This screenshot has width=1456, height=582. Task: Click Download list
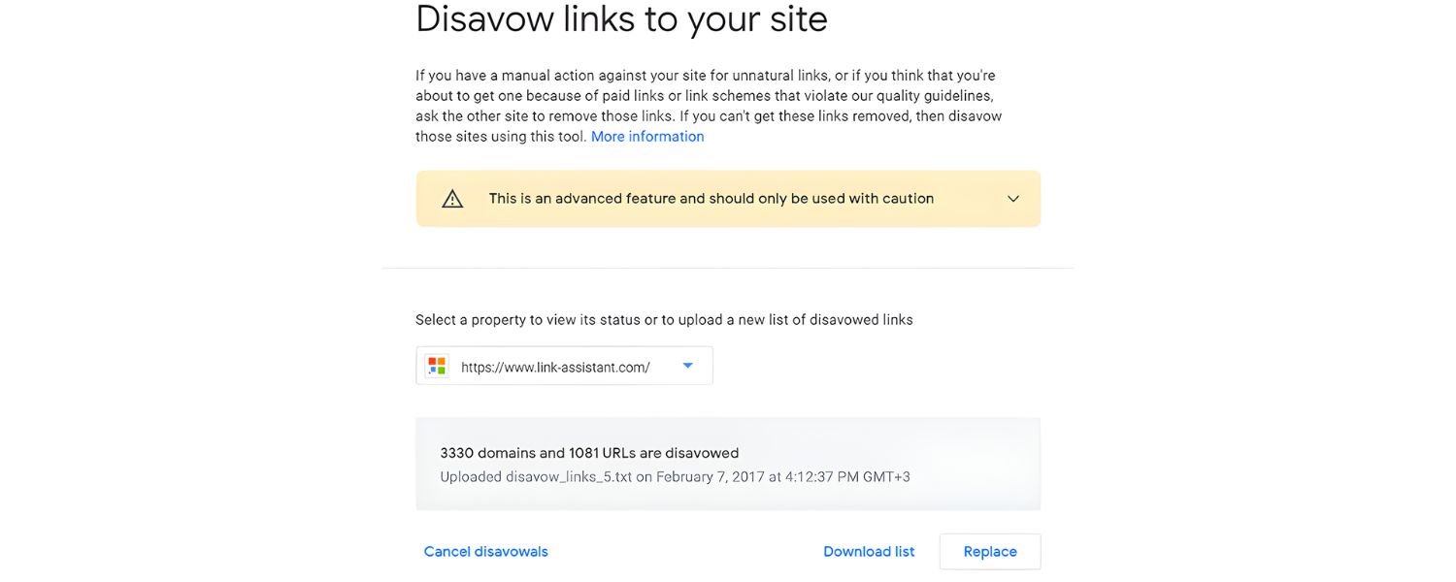(869, 551)
